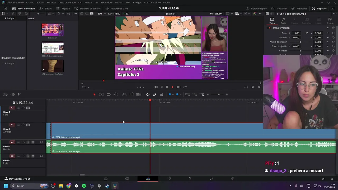This screenshot has width=338, height=190.
Task: Mute the Audio 1 track
Action: 33,142
